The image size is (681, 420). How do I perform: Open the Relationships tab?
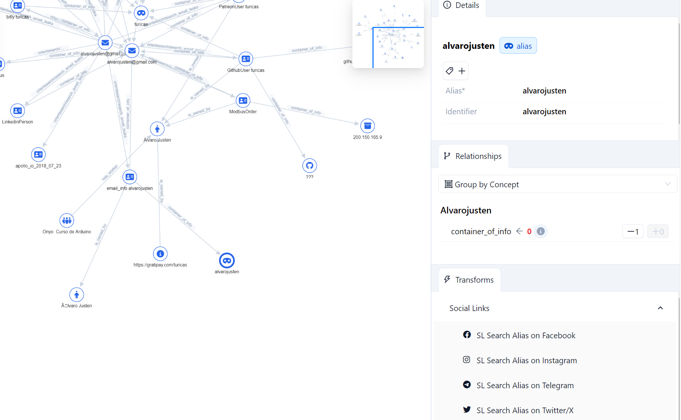coord(473,156)
